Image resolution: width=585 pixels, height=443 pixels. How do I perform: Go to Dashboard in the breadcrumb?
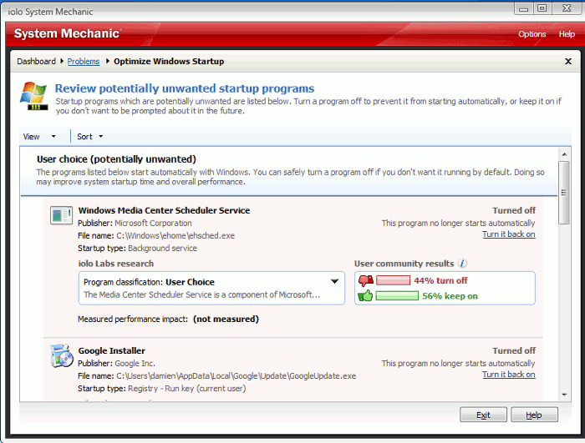36,61
